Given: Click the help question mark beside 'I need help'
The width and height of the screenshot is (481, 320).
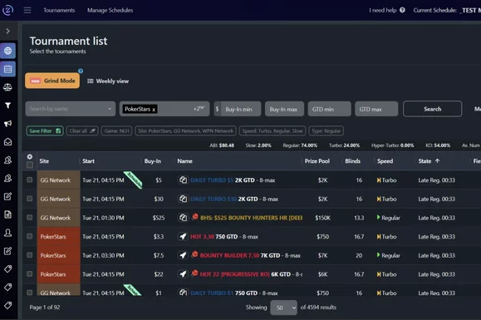Looking at the screenshot, I should point(402,10).
